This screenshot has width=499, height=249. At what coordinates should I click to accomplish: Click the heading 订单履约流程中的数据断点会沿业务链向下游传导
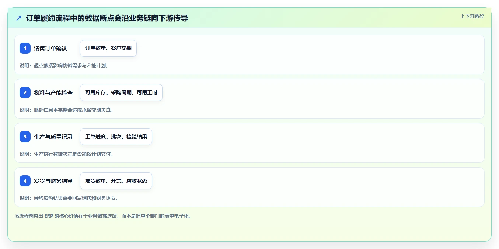tap(107, 18)
